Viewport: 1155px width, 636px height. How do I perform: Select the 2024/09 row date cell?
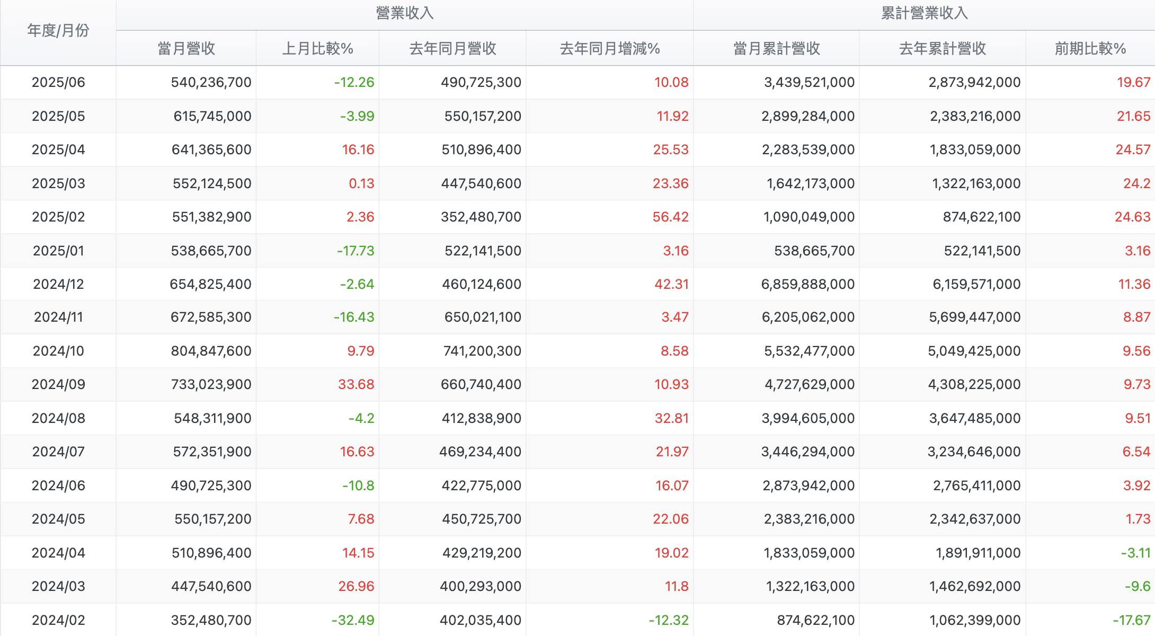[58, 384]
